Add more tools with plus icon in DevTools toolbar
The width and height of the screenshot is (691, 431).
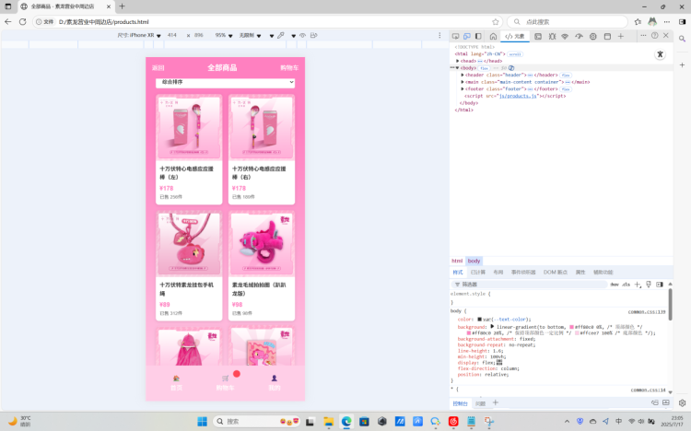point(620,36)
